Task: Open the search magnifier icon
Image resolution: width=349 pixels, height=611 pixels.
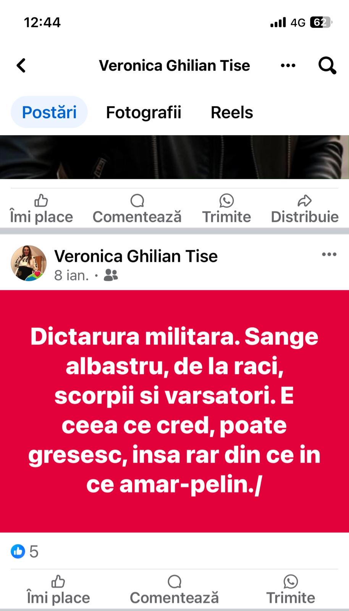Action: tap(327, 65)
